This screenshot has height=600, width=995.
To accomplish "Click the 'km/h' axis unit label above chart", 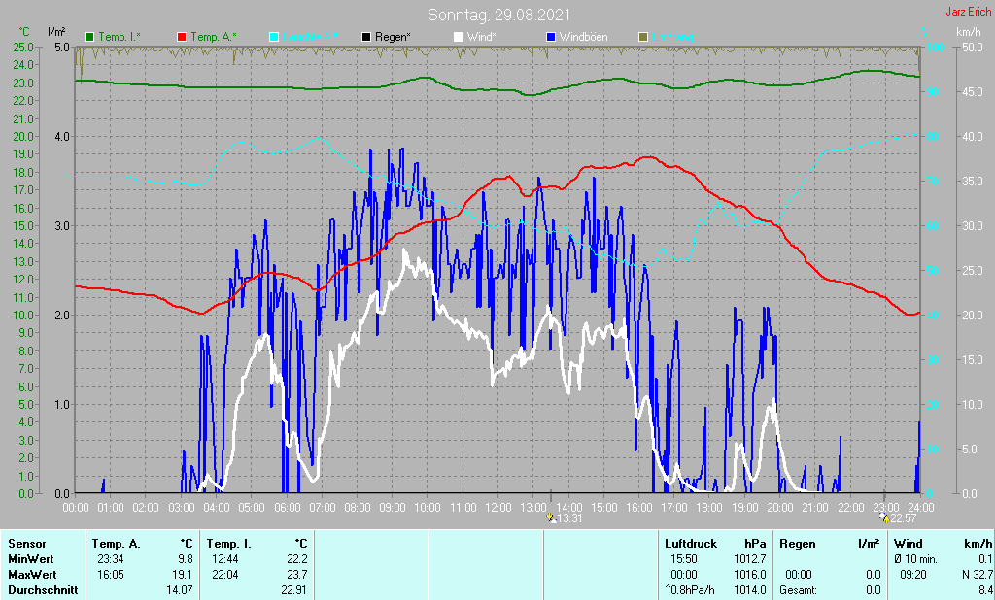I will pyautogui.click(x=969, y=32).
